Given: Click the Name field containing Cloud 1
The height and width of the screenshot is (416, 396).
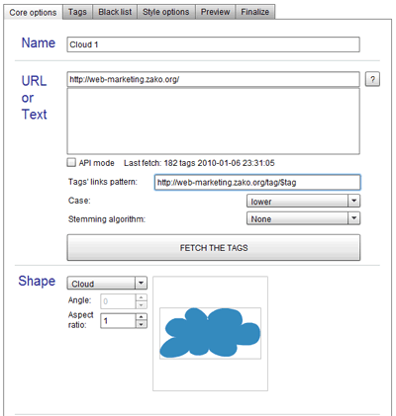Looking at the screenshot, I should click(x=213, y=44).
